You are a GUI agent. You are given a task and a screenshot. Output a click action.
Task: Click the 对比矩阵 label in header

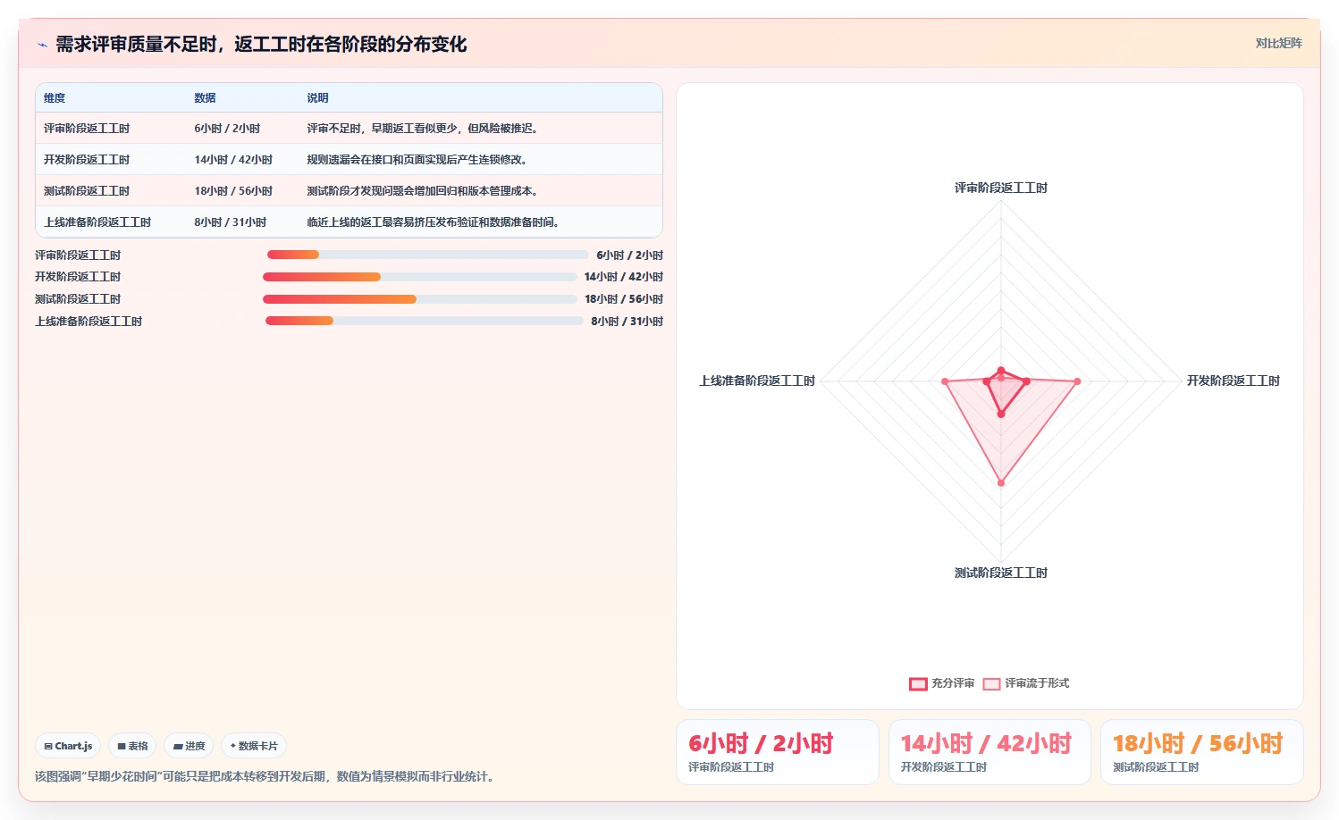pyautogui.click(x=1278, y=43)
